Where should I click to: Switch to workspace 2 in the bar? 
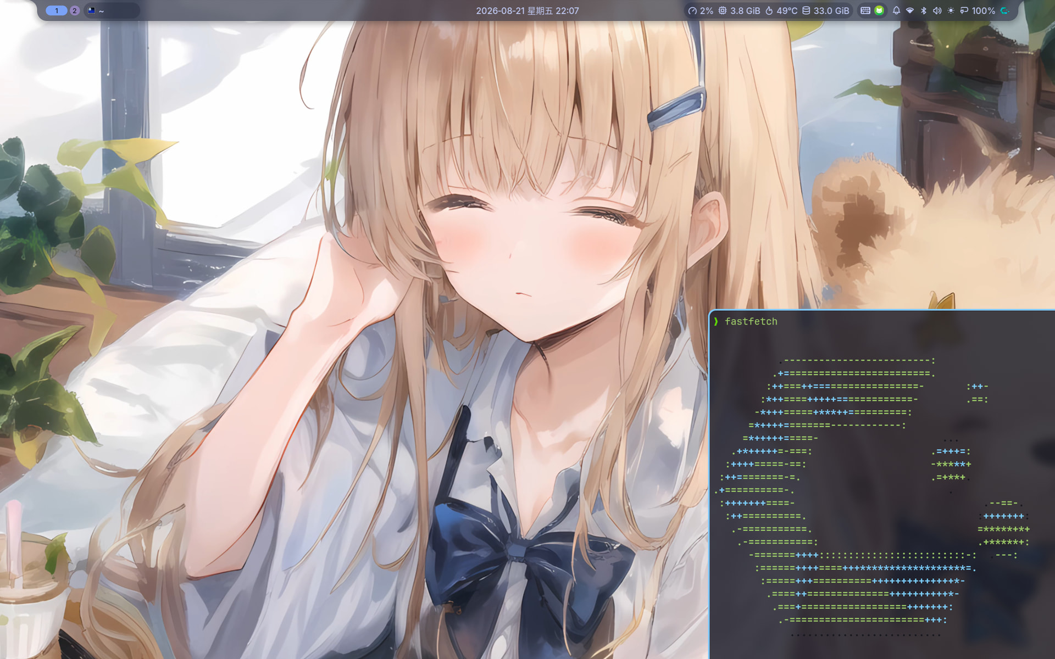click(75, 10)
